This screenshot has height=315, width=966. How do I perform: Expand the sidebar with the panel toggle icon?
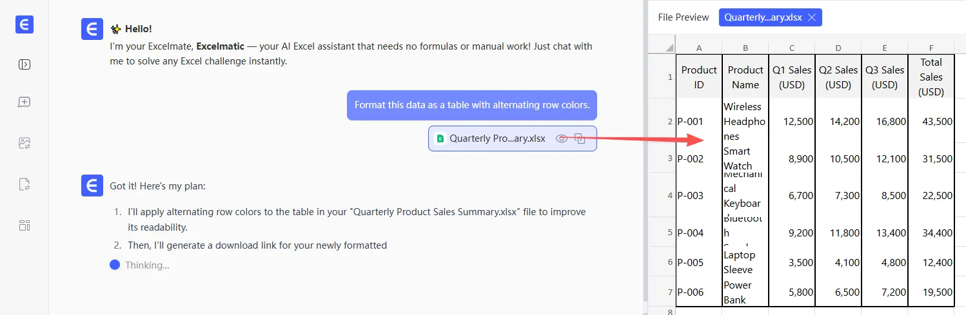click(25, 64)
